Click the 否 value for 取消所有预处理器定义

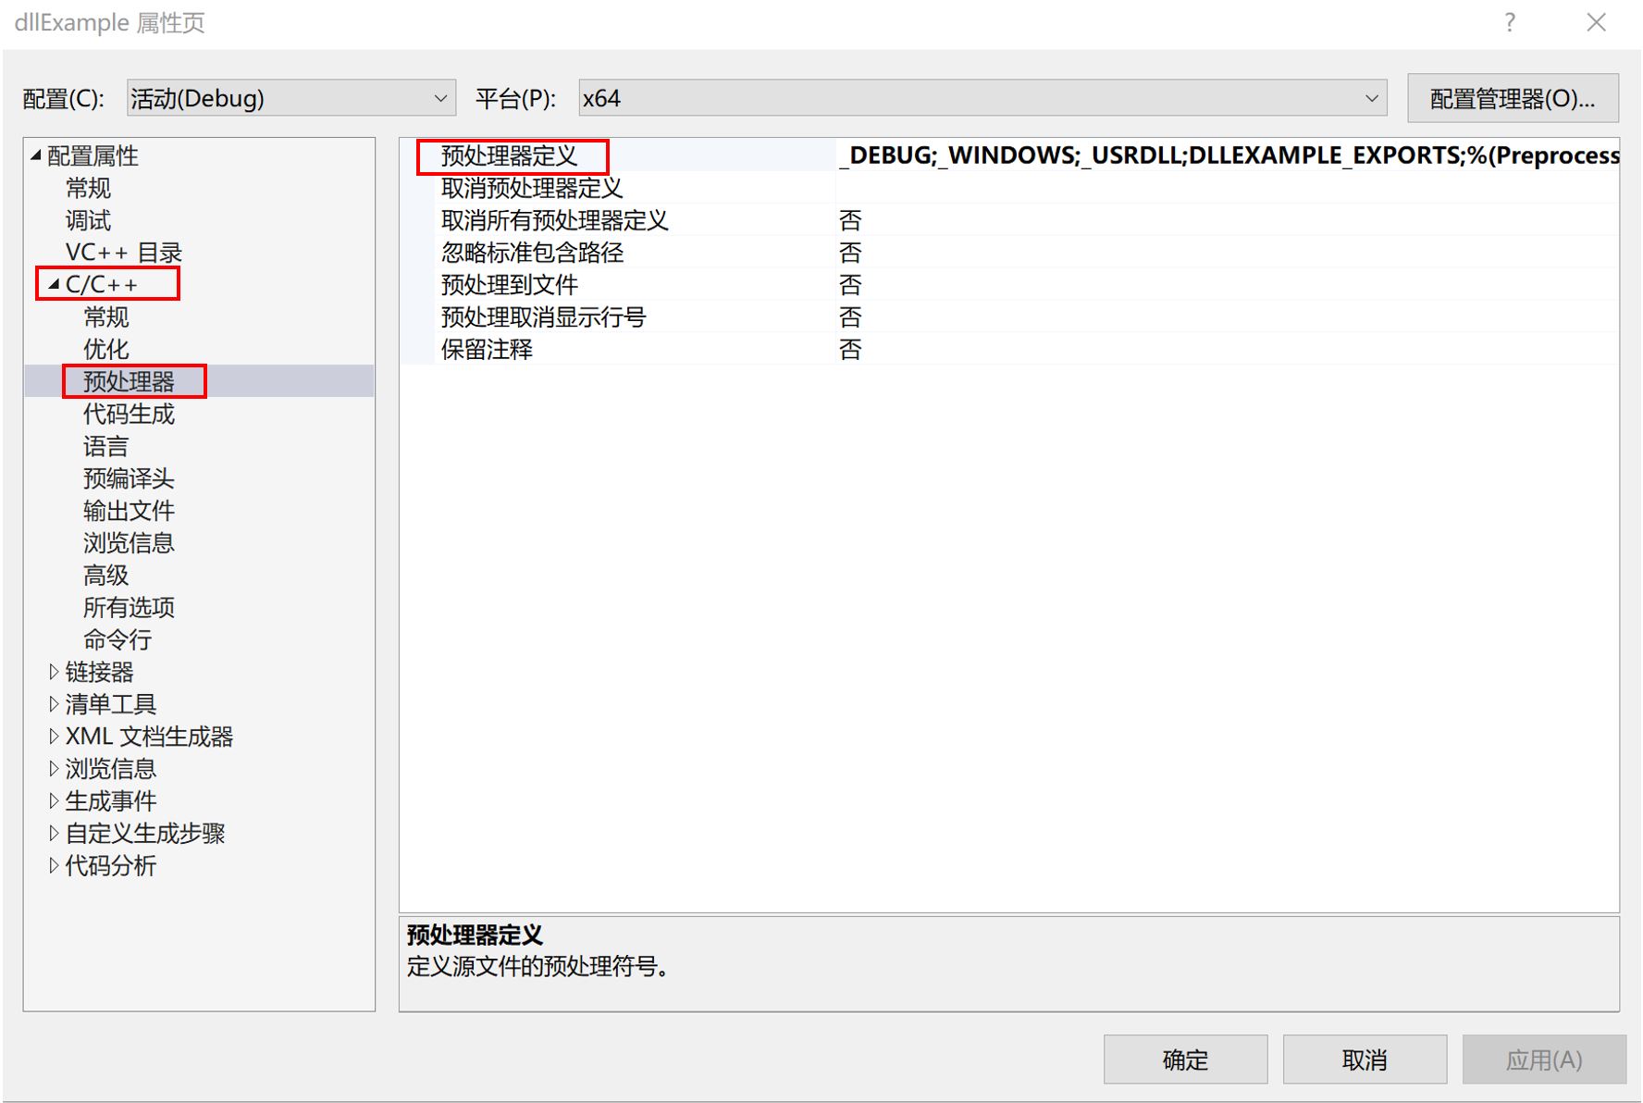pyautogui.click(x=850, y=220)
